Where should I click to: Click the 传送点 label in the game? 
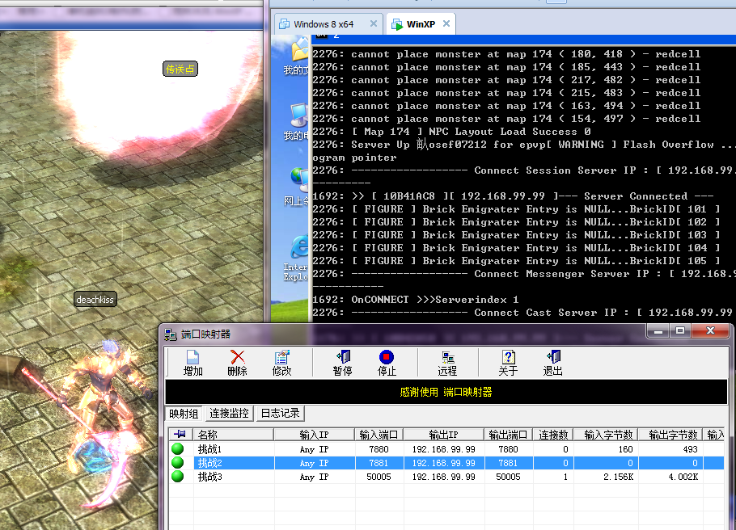(x=180, y=69)
